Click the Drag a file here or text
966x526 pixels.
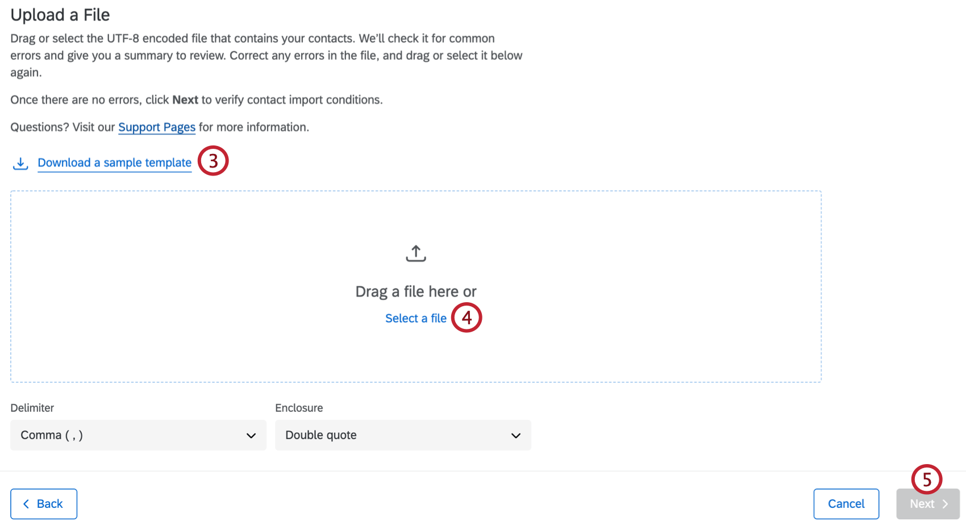415,291
